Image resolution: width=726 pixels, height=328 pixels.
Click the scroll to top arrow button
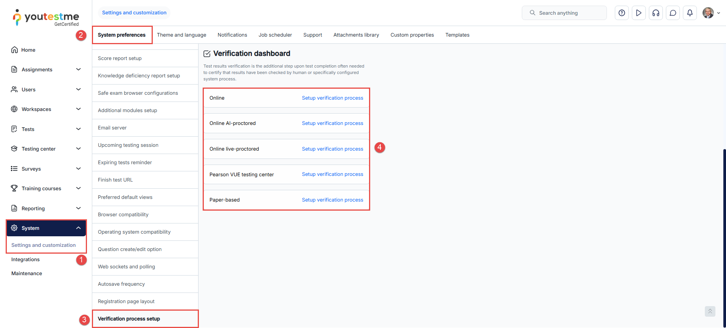point(710,311)
